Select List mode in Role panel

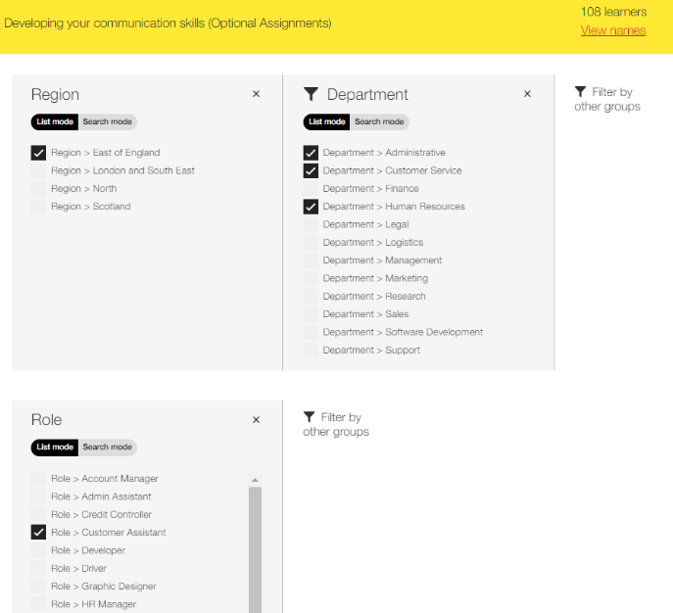[x=55, y=448]
